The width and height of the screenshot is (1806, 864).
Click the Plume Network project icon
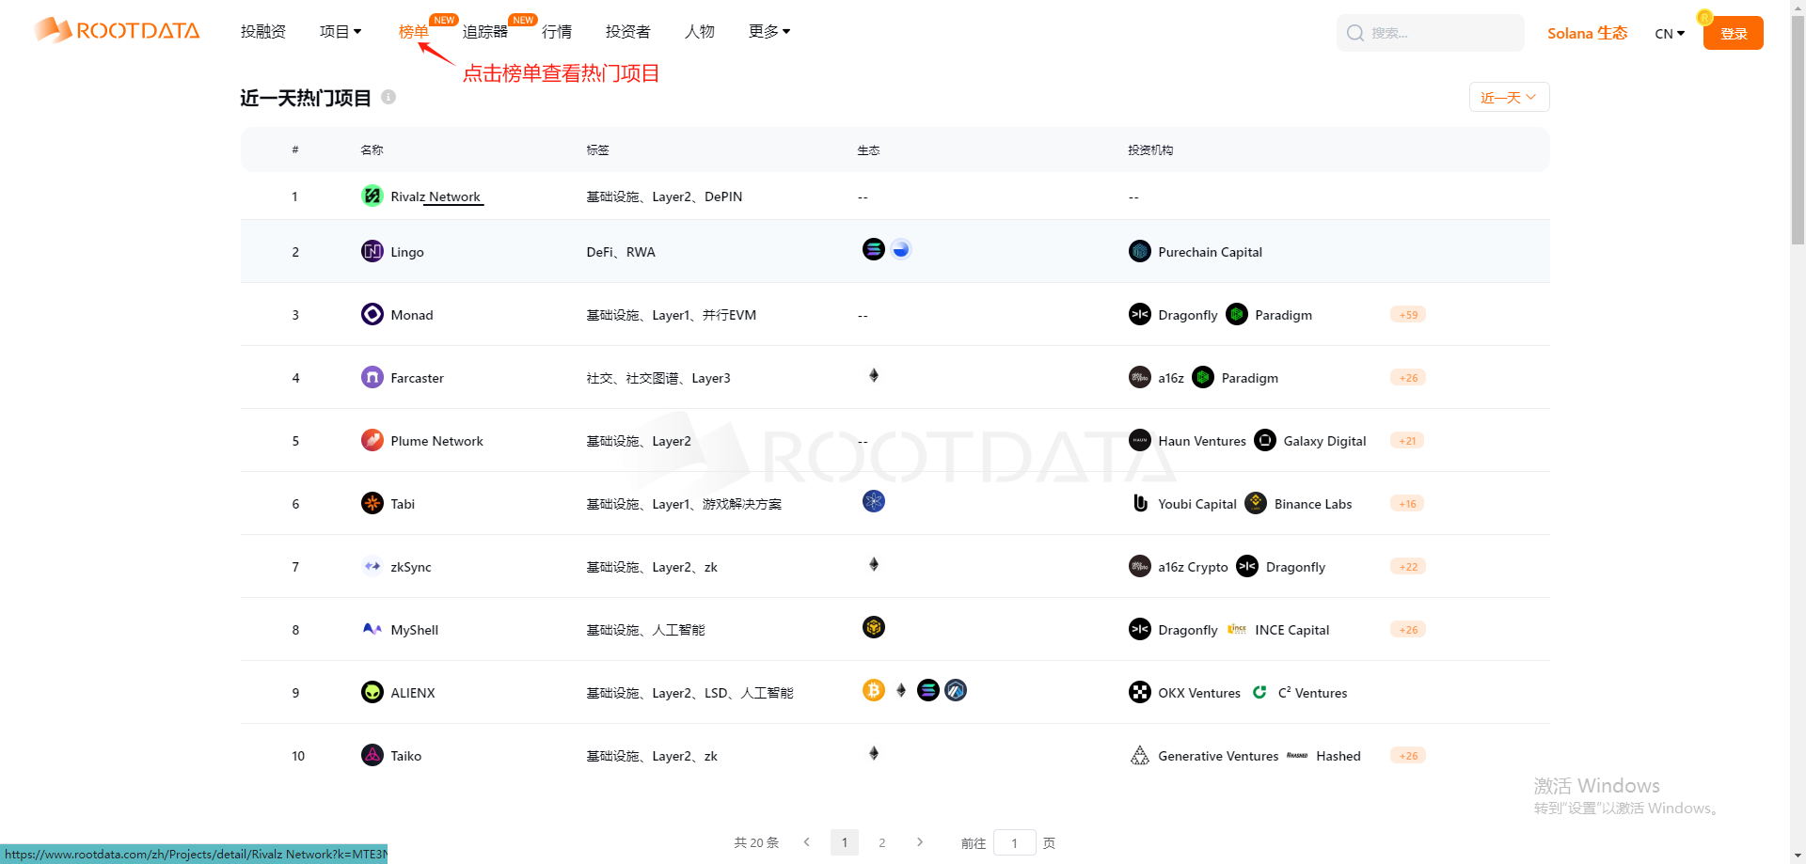pos(372,440)
